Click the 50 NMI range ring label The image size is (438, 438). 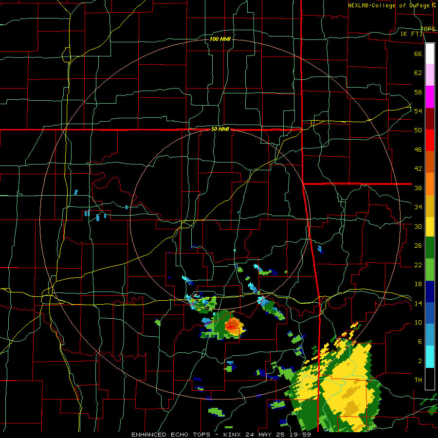(x=220, y=129)
